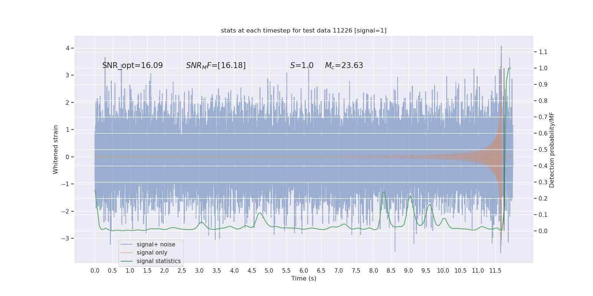This screenshot has width=593, height=296.
Task: Click the time axis tick label 9.0
Action: [x=408, y=270]
